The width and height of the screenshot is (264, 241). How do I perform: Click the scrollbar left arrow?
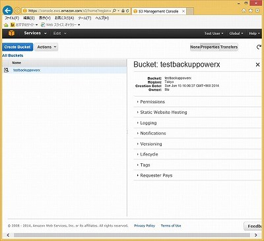[x=8, y=235]
